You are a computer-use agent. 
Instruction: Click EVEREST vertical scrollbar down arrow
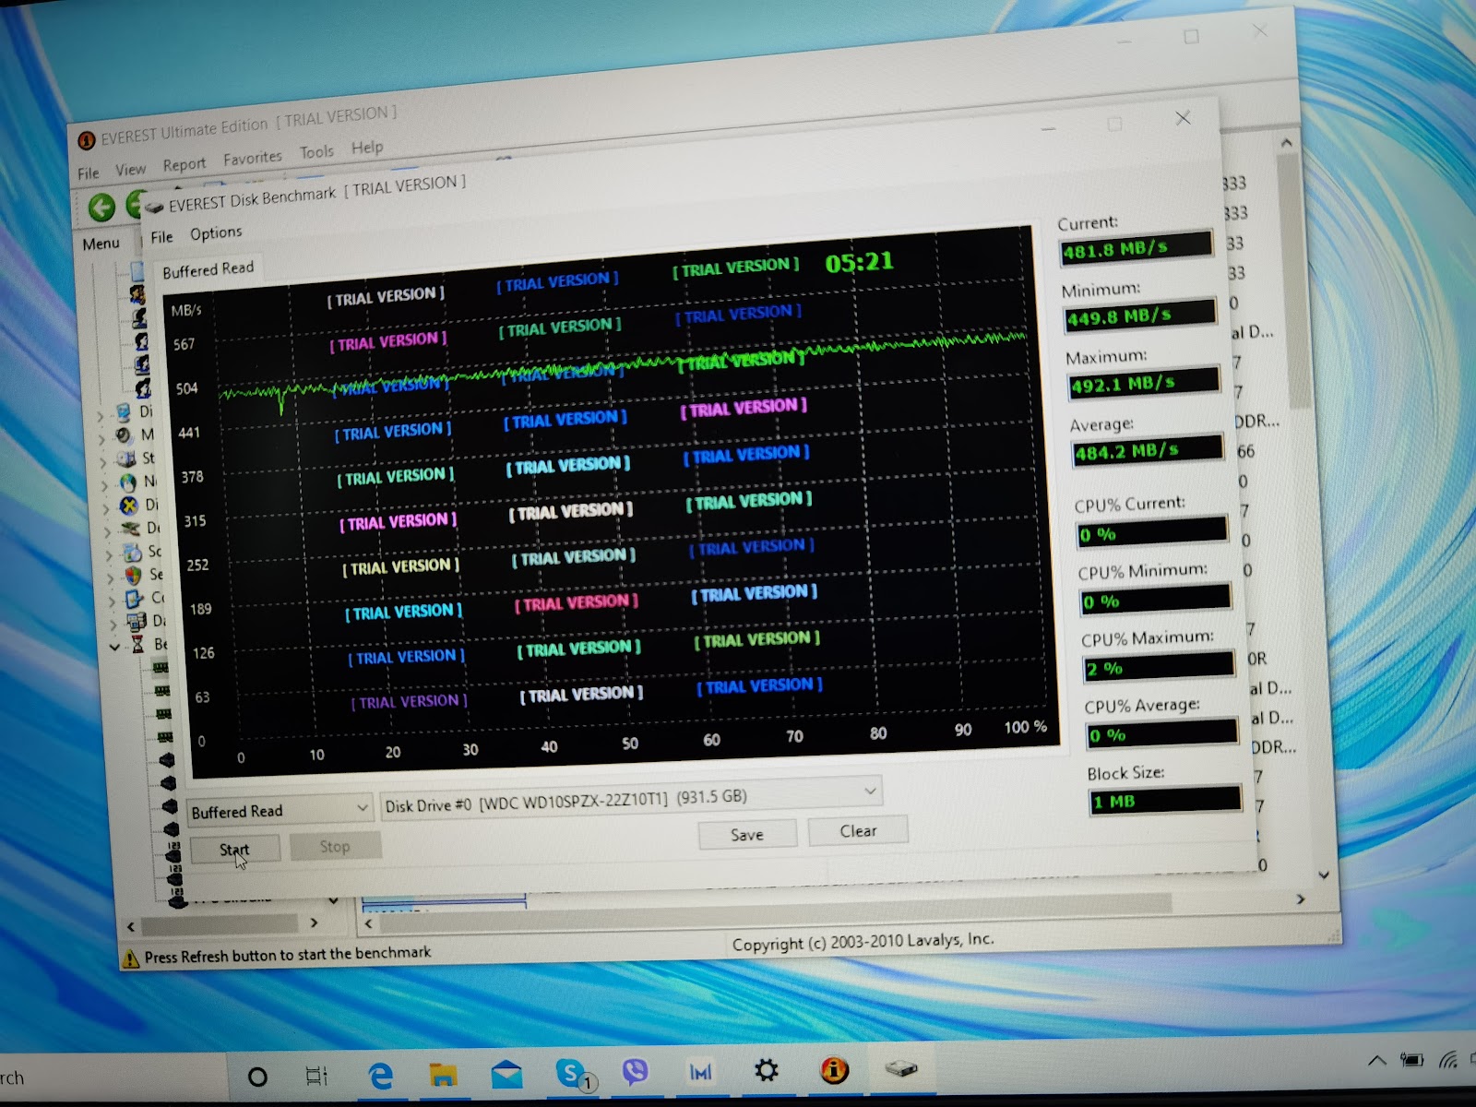1324,875
